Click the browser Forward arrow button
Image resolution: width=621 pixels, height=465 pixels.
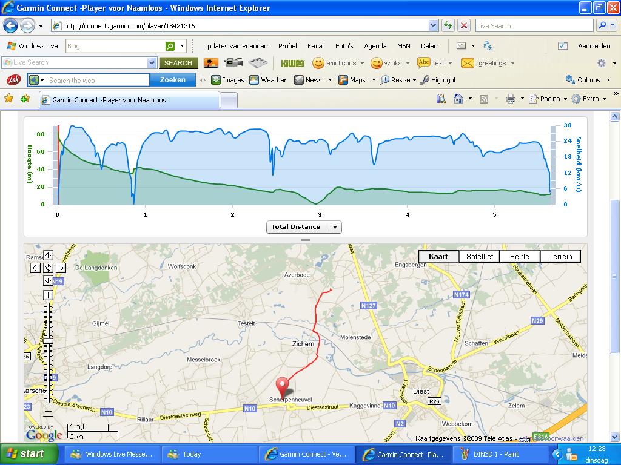point(27,26)
